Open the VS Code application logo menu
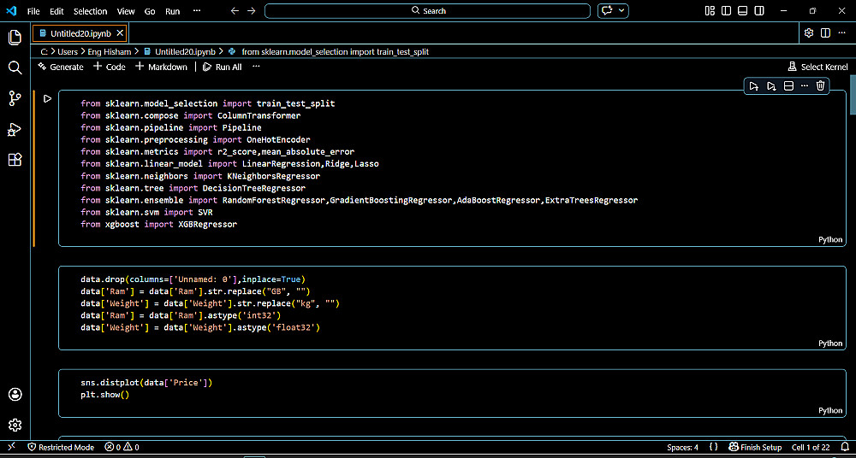Image resolution: width=856 pixels, height=458 pixels. pos(11,11)
